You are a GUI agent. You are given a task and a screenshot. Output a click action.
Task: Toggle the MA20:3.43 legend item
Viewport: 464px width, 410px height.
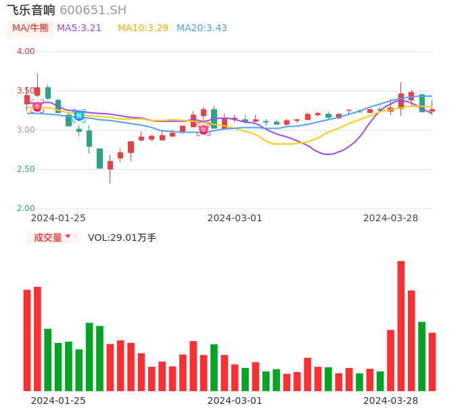(x=202, y=28)
